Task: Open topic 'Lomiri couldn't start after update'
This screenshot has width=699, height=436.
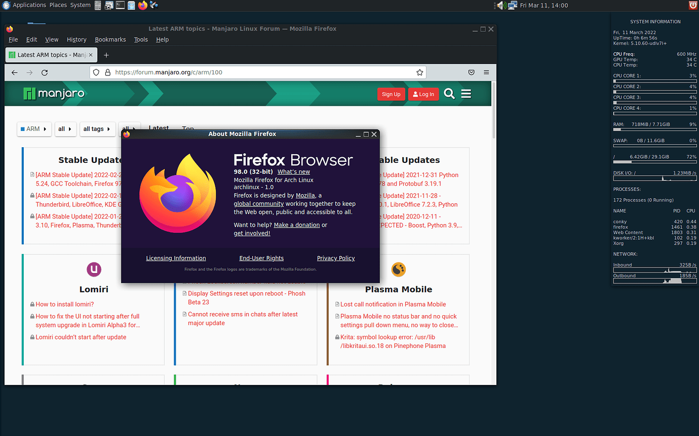Action: click(81, 337)
